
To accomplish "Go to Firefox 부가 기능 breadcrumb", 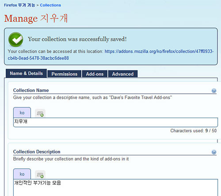I will click(x=19, y=5).
